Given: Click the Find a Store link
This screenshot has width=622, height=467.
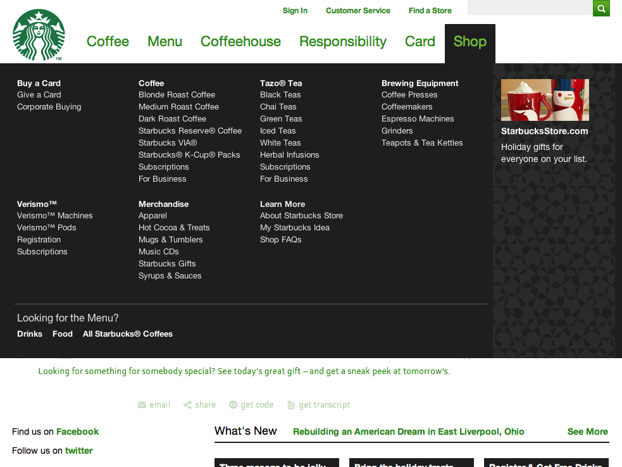Looking at the screenshot, I should (430, 11).
